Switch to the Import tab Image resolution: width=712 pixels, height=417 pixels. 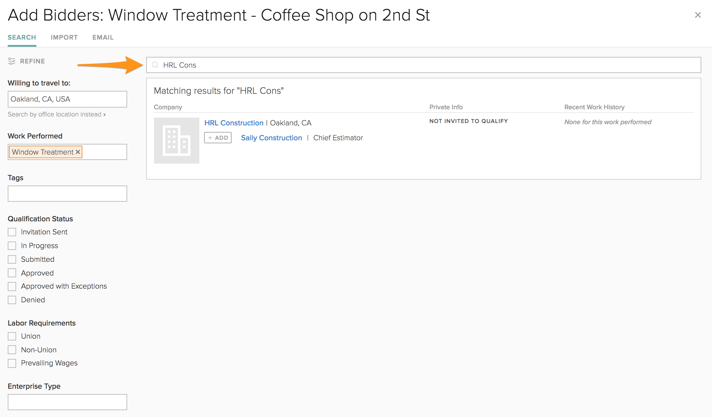click(x=64, y=38)
